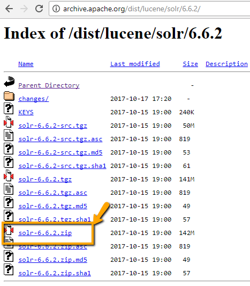Open solr-6.6.2.tgz.sha1 checksum link

(55, 219)
